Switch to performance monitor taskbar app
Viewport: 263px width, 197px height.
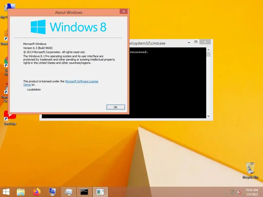pyautogui.click(x=68, y=192)
